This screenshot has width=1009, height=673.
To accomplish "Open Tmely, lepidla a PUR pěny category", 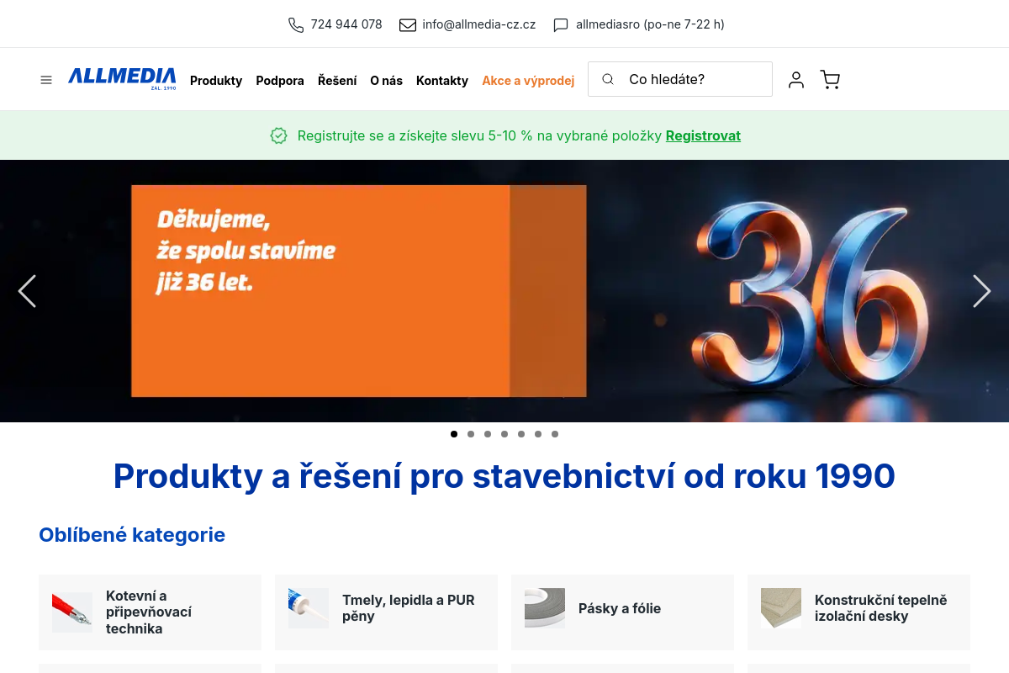I will (x=386, y=612).
